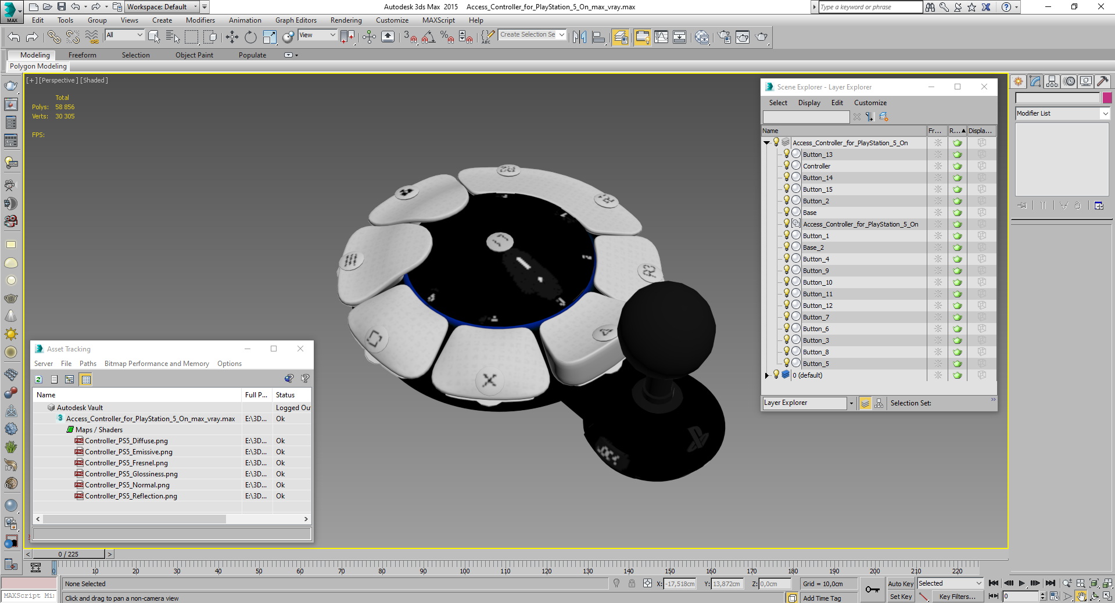Collapse Access_Controller_for_PlayStation_5_On layer
This screenshot has height=603, width=1115.
(766, 142)
